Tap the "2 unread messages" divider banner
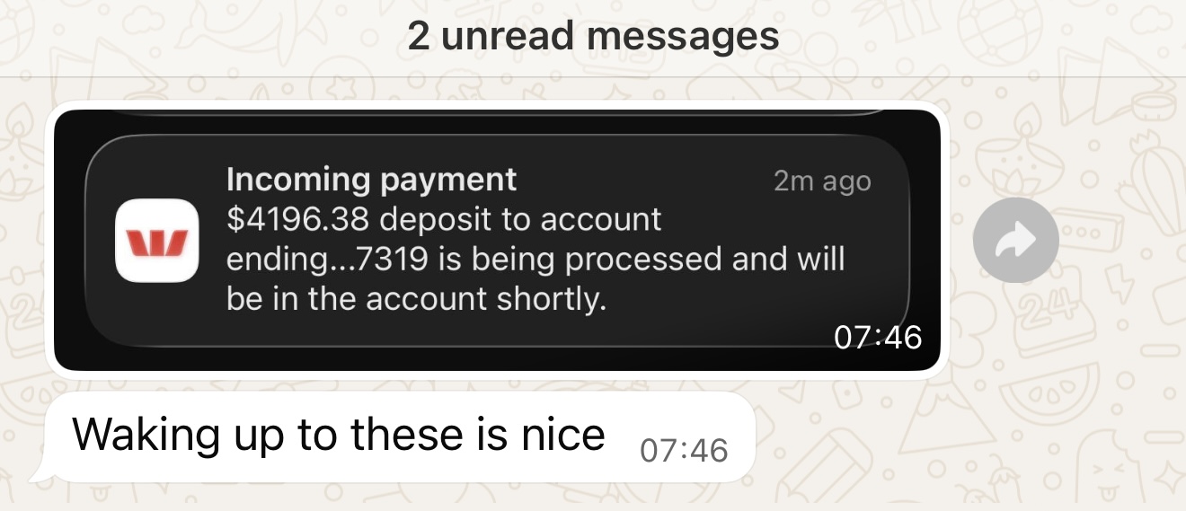The width and height of the screenshot is (1186, 511). coord(593,38)
